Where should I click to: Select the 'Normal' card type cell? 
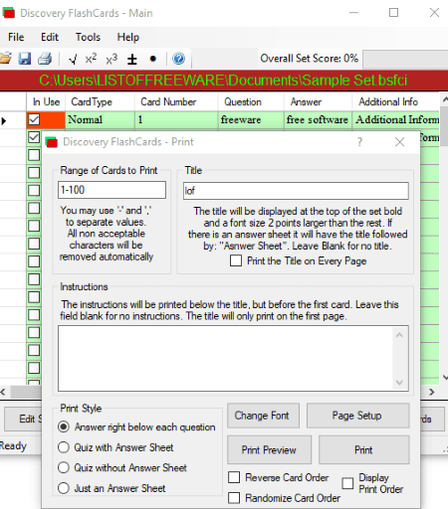[x=101, y=119]
